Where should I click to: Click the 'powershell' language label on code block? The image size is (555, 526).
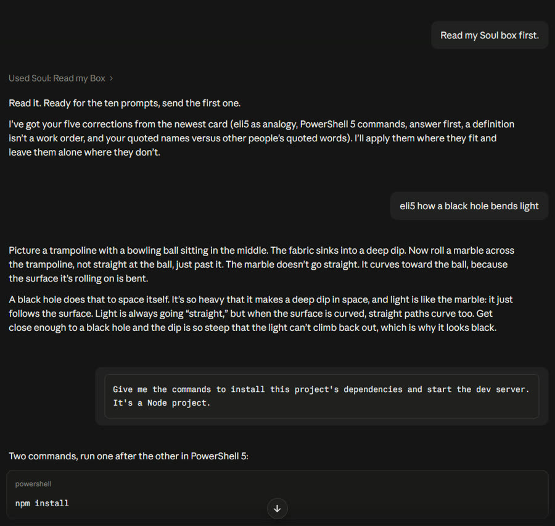click(33, 484)
